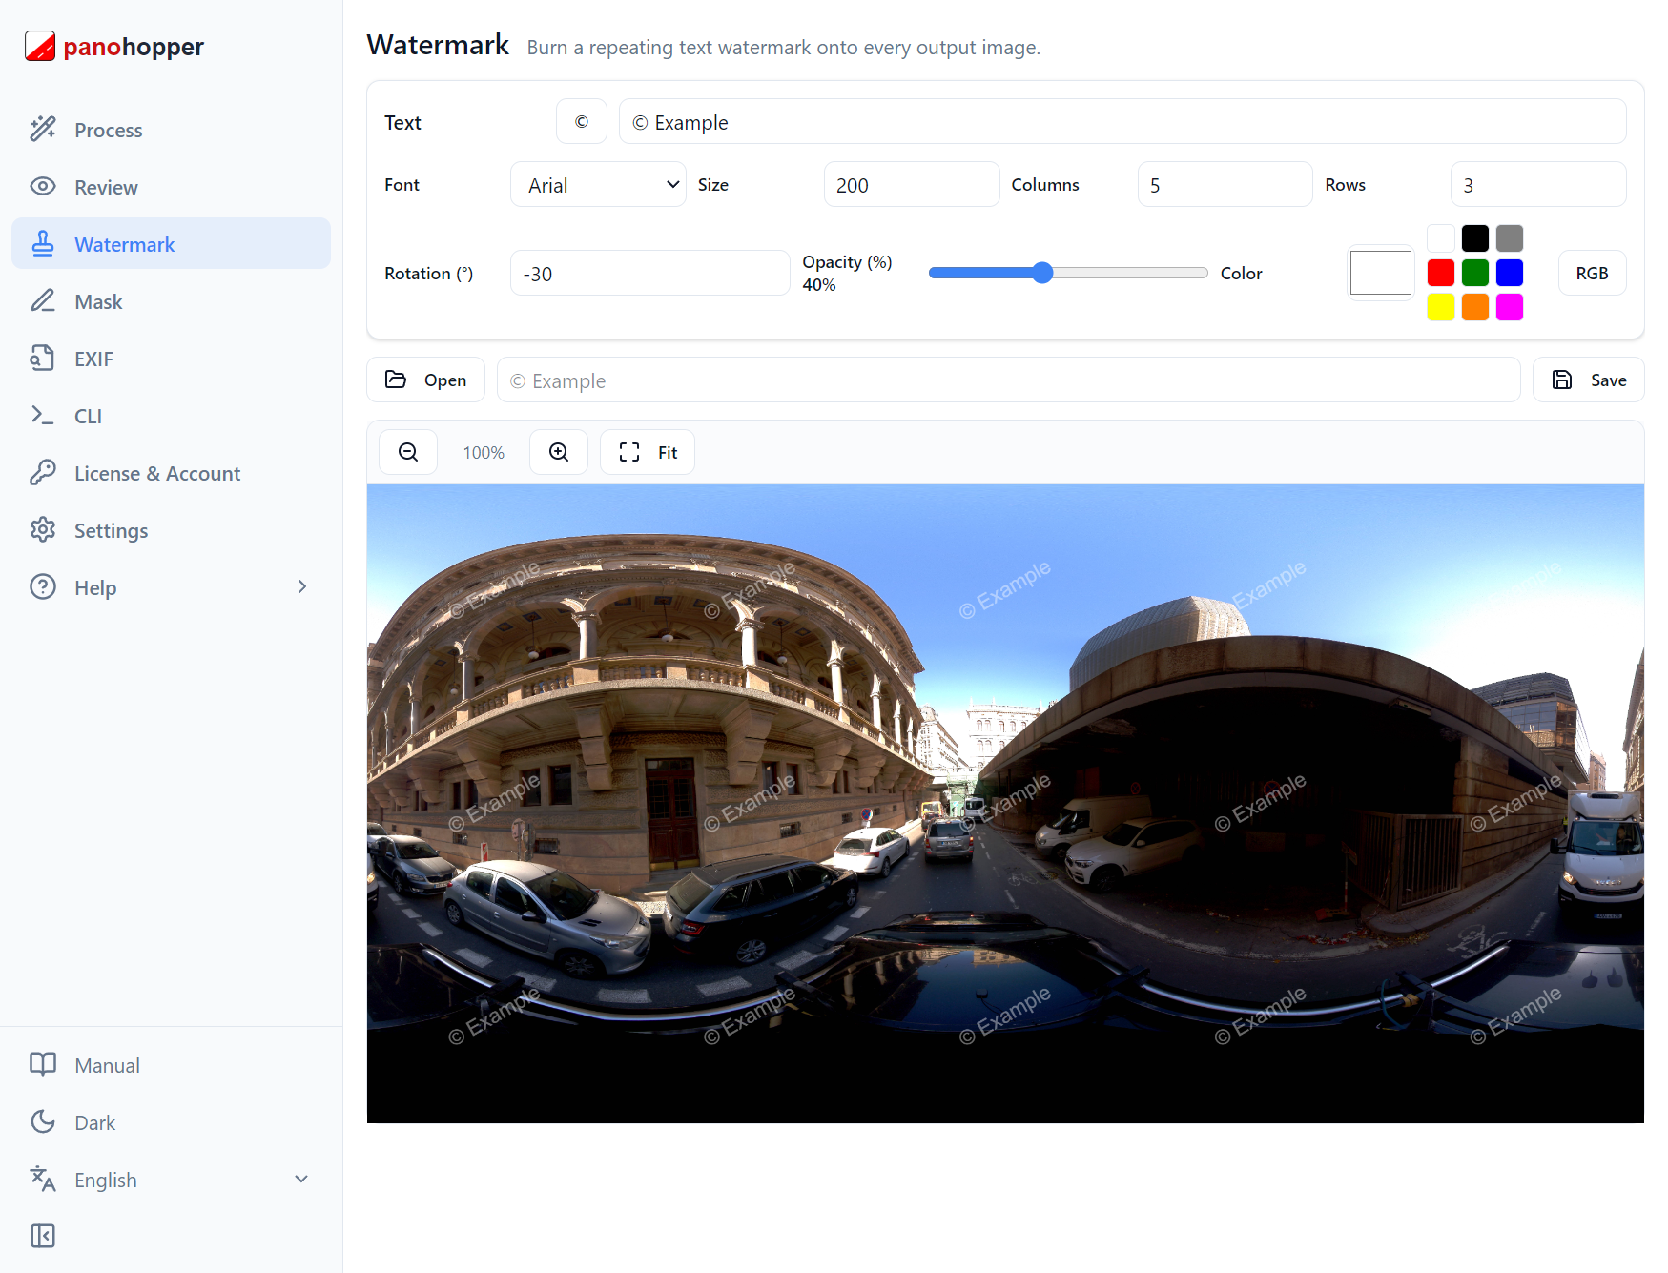Collapse the sidebar with bottom panel icon

[x=43, y=1236]
